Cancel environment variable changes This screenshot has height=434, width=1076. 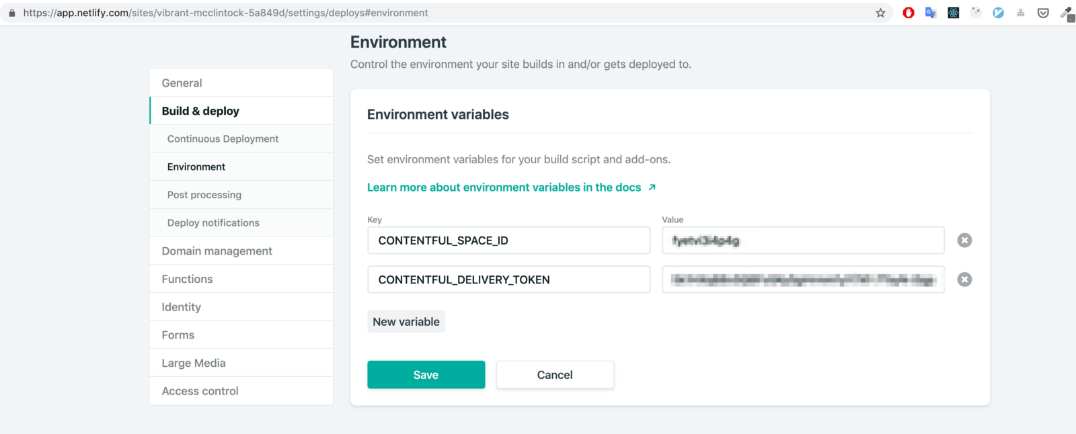tap(555, 375)
